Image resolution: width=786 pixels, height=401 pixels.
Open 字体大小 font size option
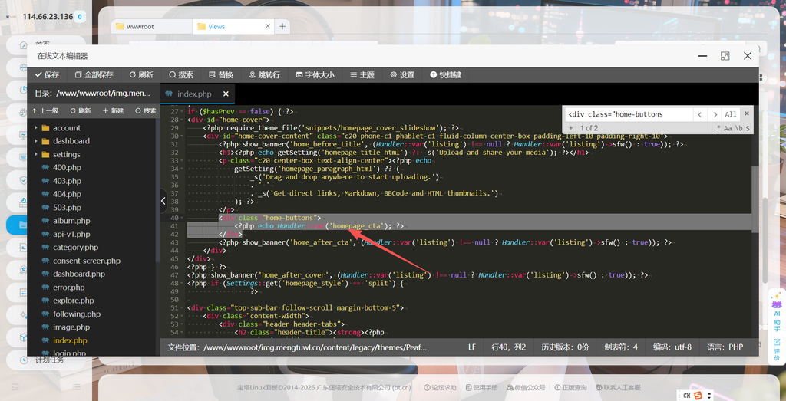pyautogui.click(x=315, y=75)
